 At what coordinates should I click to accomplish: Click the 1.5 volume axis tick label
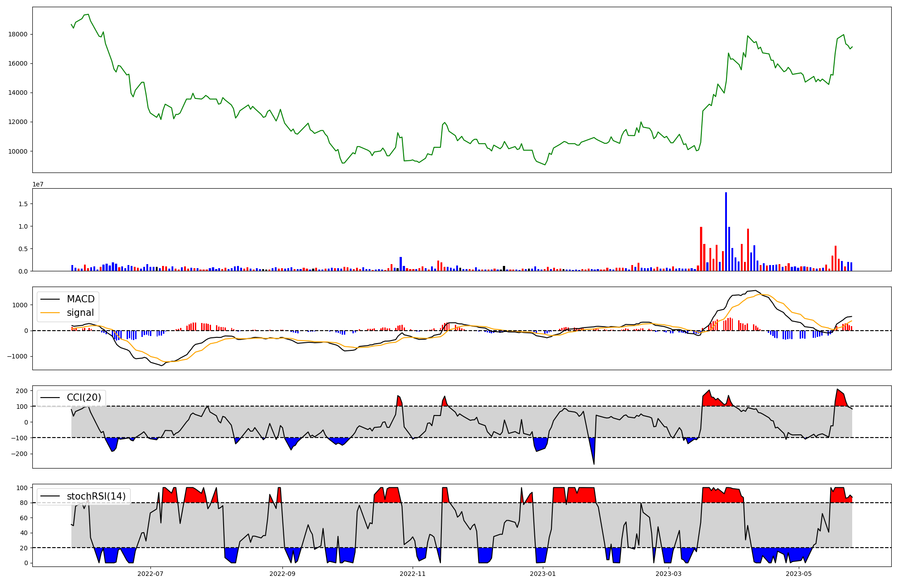(x=23, y=204)
